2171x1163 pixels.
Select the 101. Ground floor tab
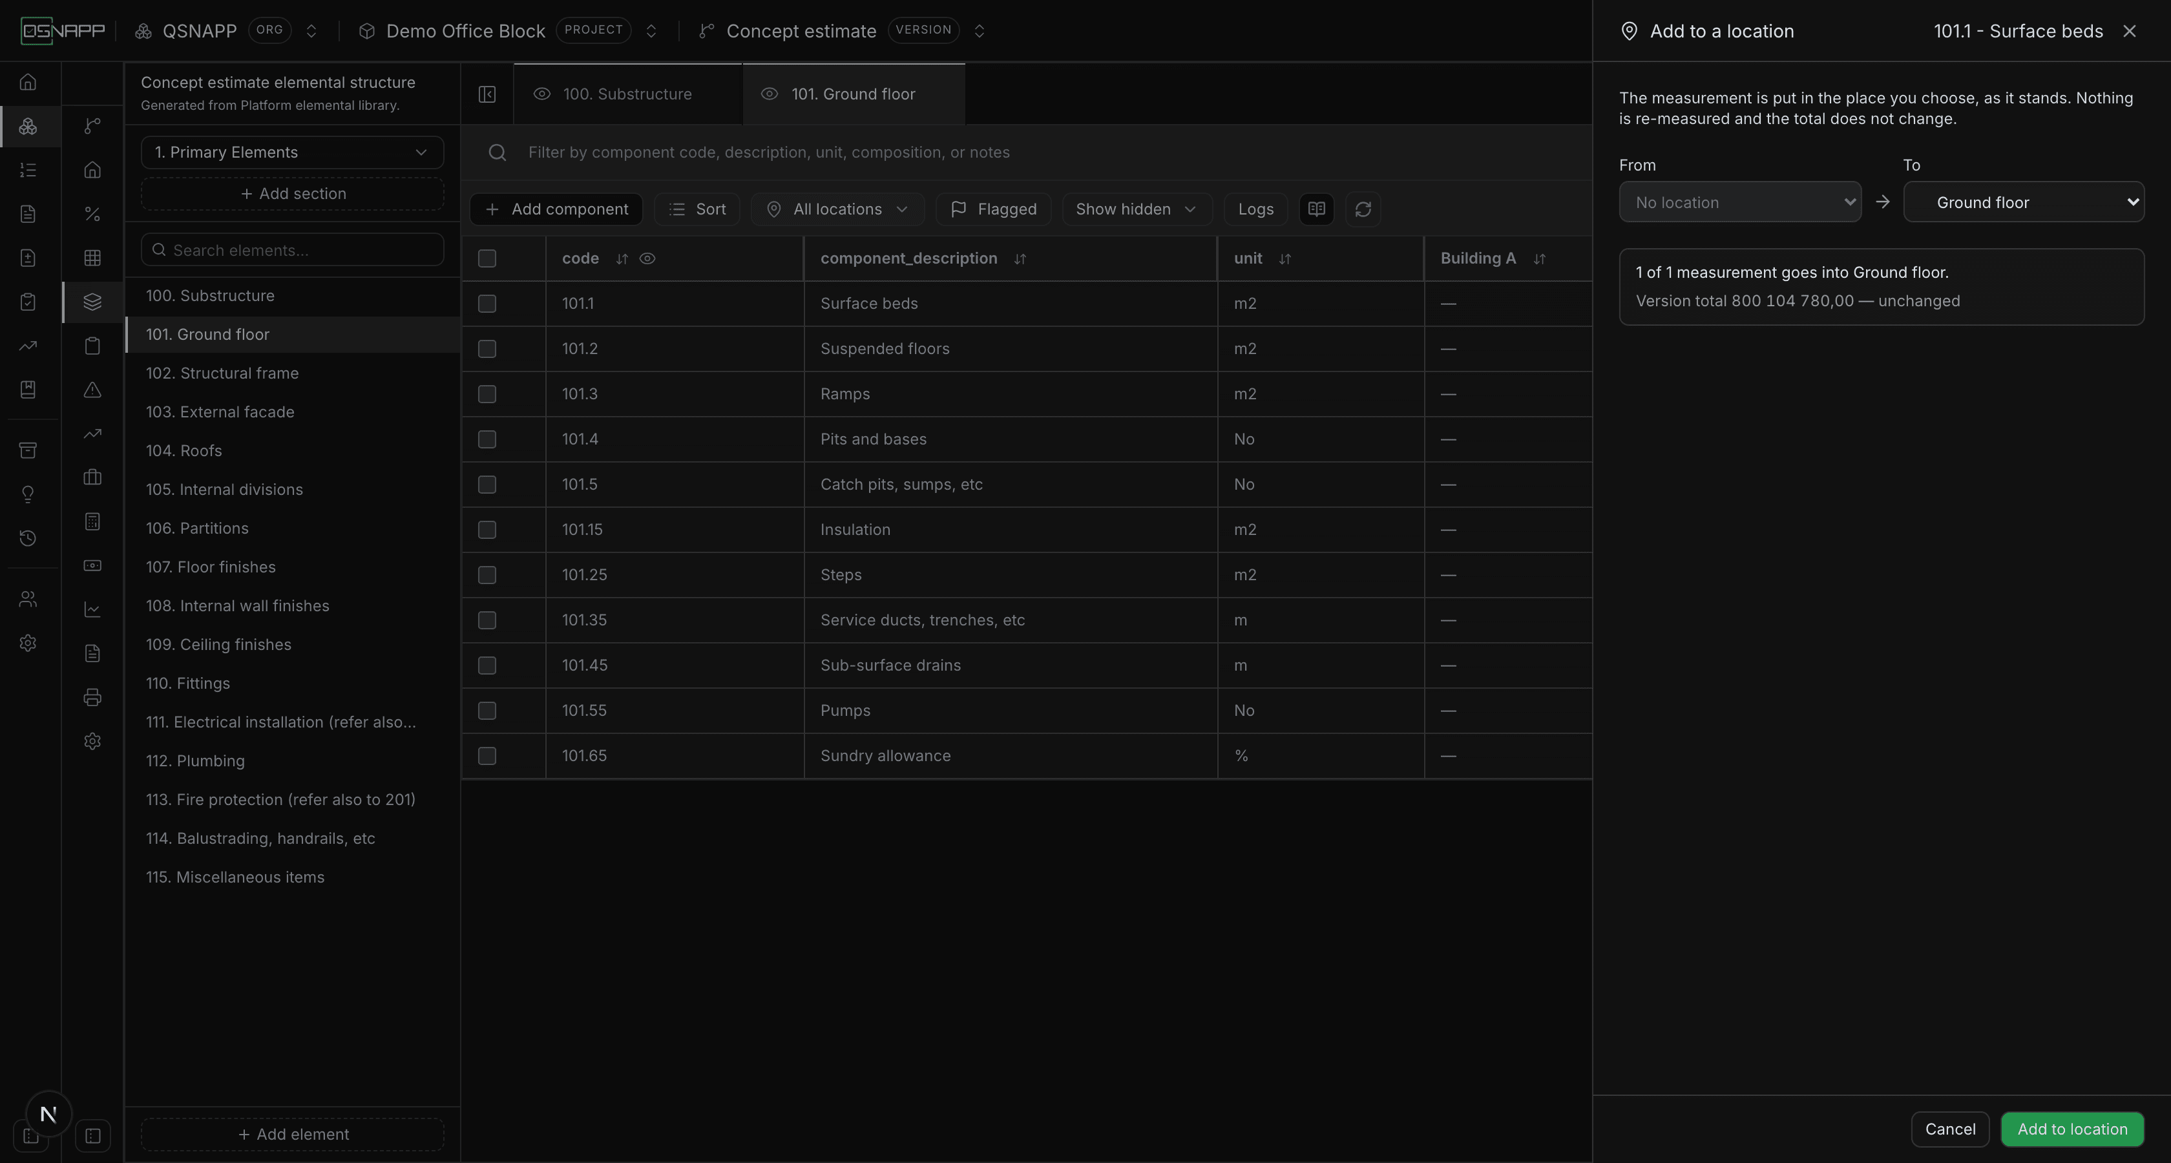point(853,94)
